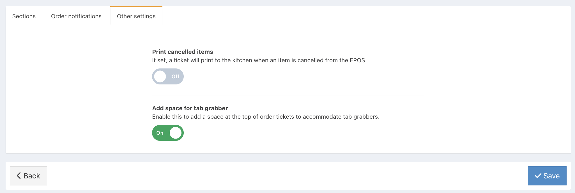Click the kitchen ticket EPOS description text
The height and width of the screenshot is (193, 575).
pos(258,60)
